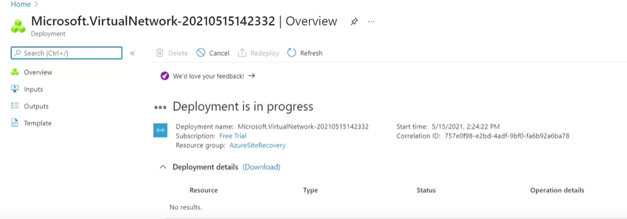This screenshot has width=627, height=219.
Task: Click the green cubes deployment icon by the title
Action: click(18, 26)
